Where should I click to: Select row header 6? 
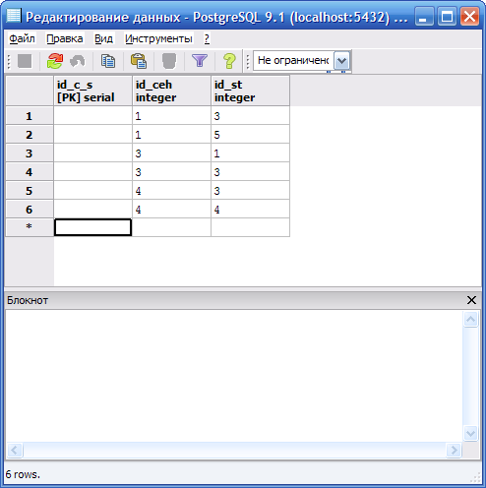30,210
